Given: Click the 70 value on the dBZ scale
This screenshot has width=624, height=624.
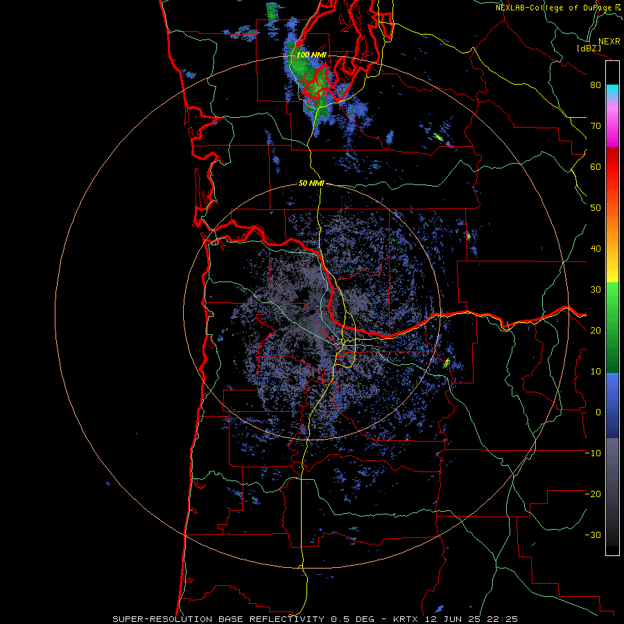Looking at the screenshot, I should click(596, 126).
